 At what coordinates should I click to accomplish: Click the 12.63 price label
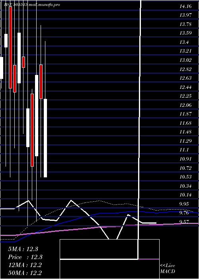(x=185, y=78)
